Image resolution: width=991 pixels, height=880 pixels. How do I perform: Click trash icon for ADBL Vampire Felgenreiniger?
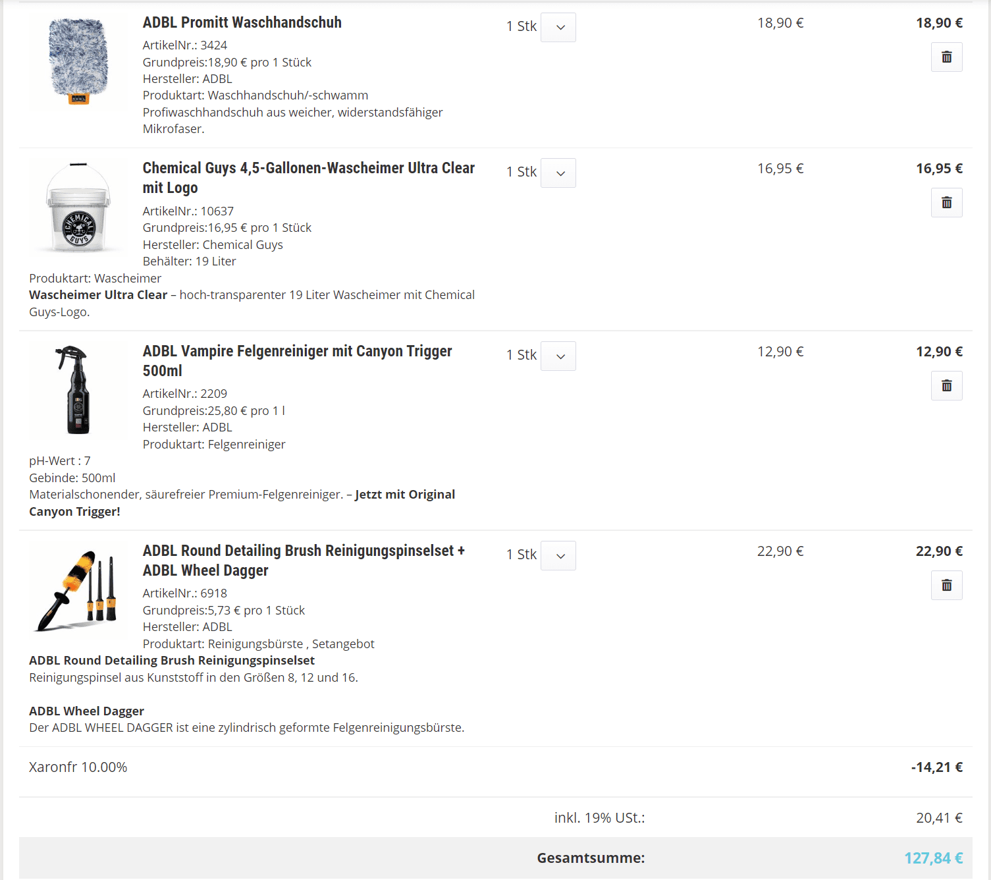(946, 386)
